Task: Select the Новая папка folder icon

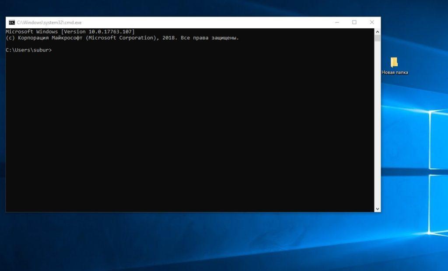Action: (x=394, y=62)
